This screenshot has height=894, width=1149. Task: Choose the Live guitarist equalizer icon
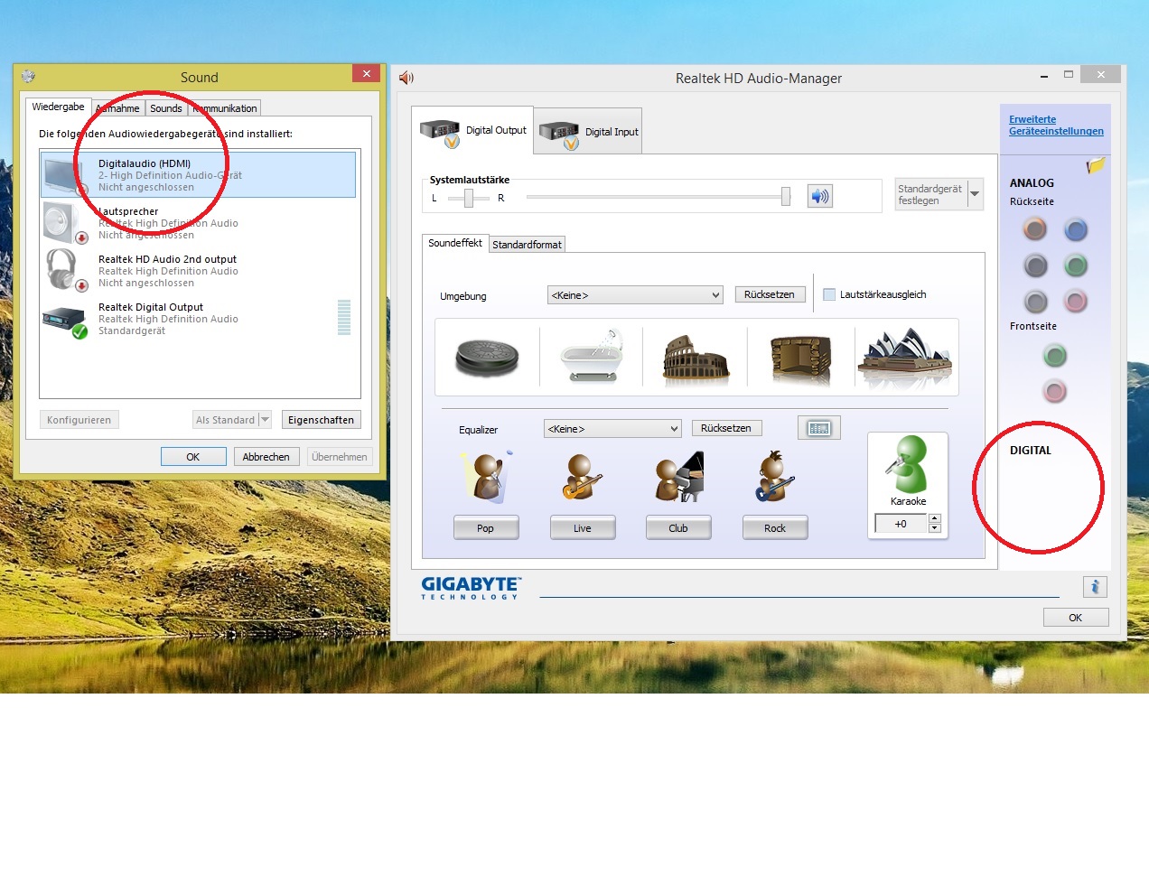[x=581, y=477]
